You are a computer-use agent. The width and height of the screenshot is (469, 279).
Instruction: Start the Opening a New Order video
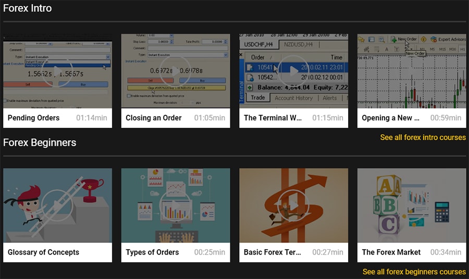(412, 71)
